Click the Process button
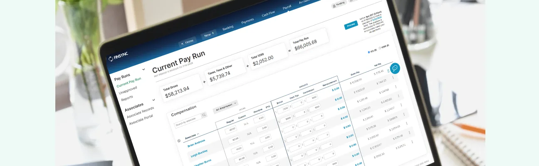 [x=351, y=25]
